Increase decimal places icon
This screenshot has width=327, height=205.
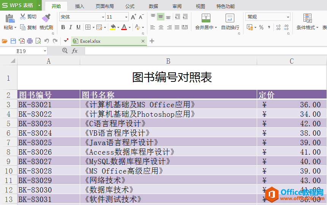pos(278,27)
